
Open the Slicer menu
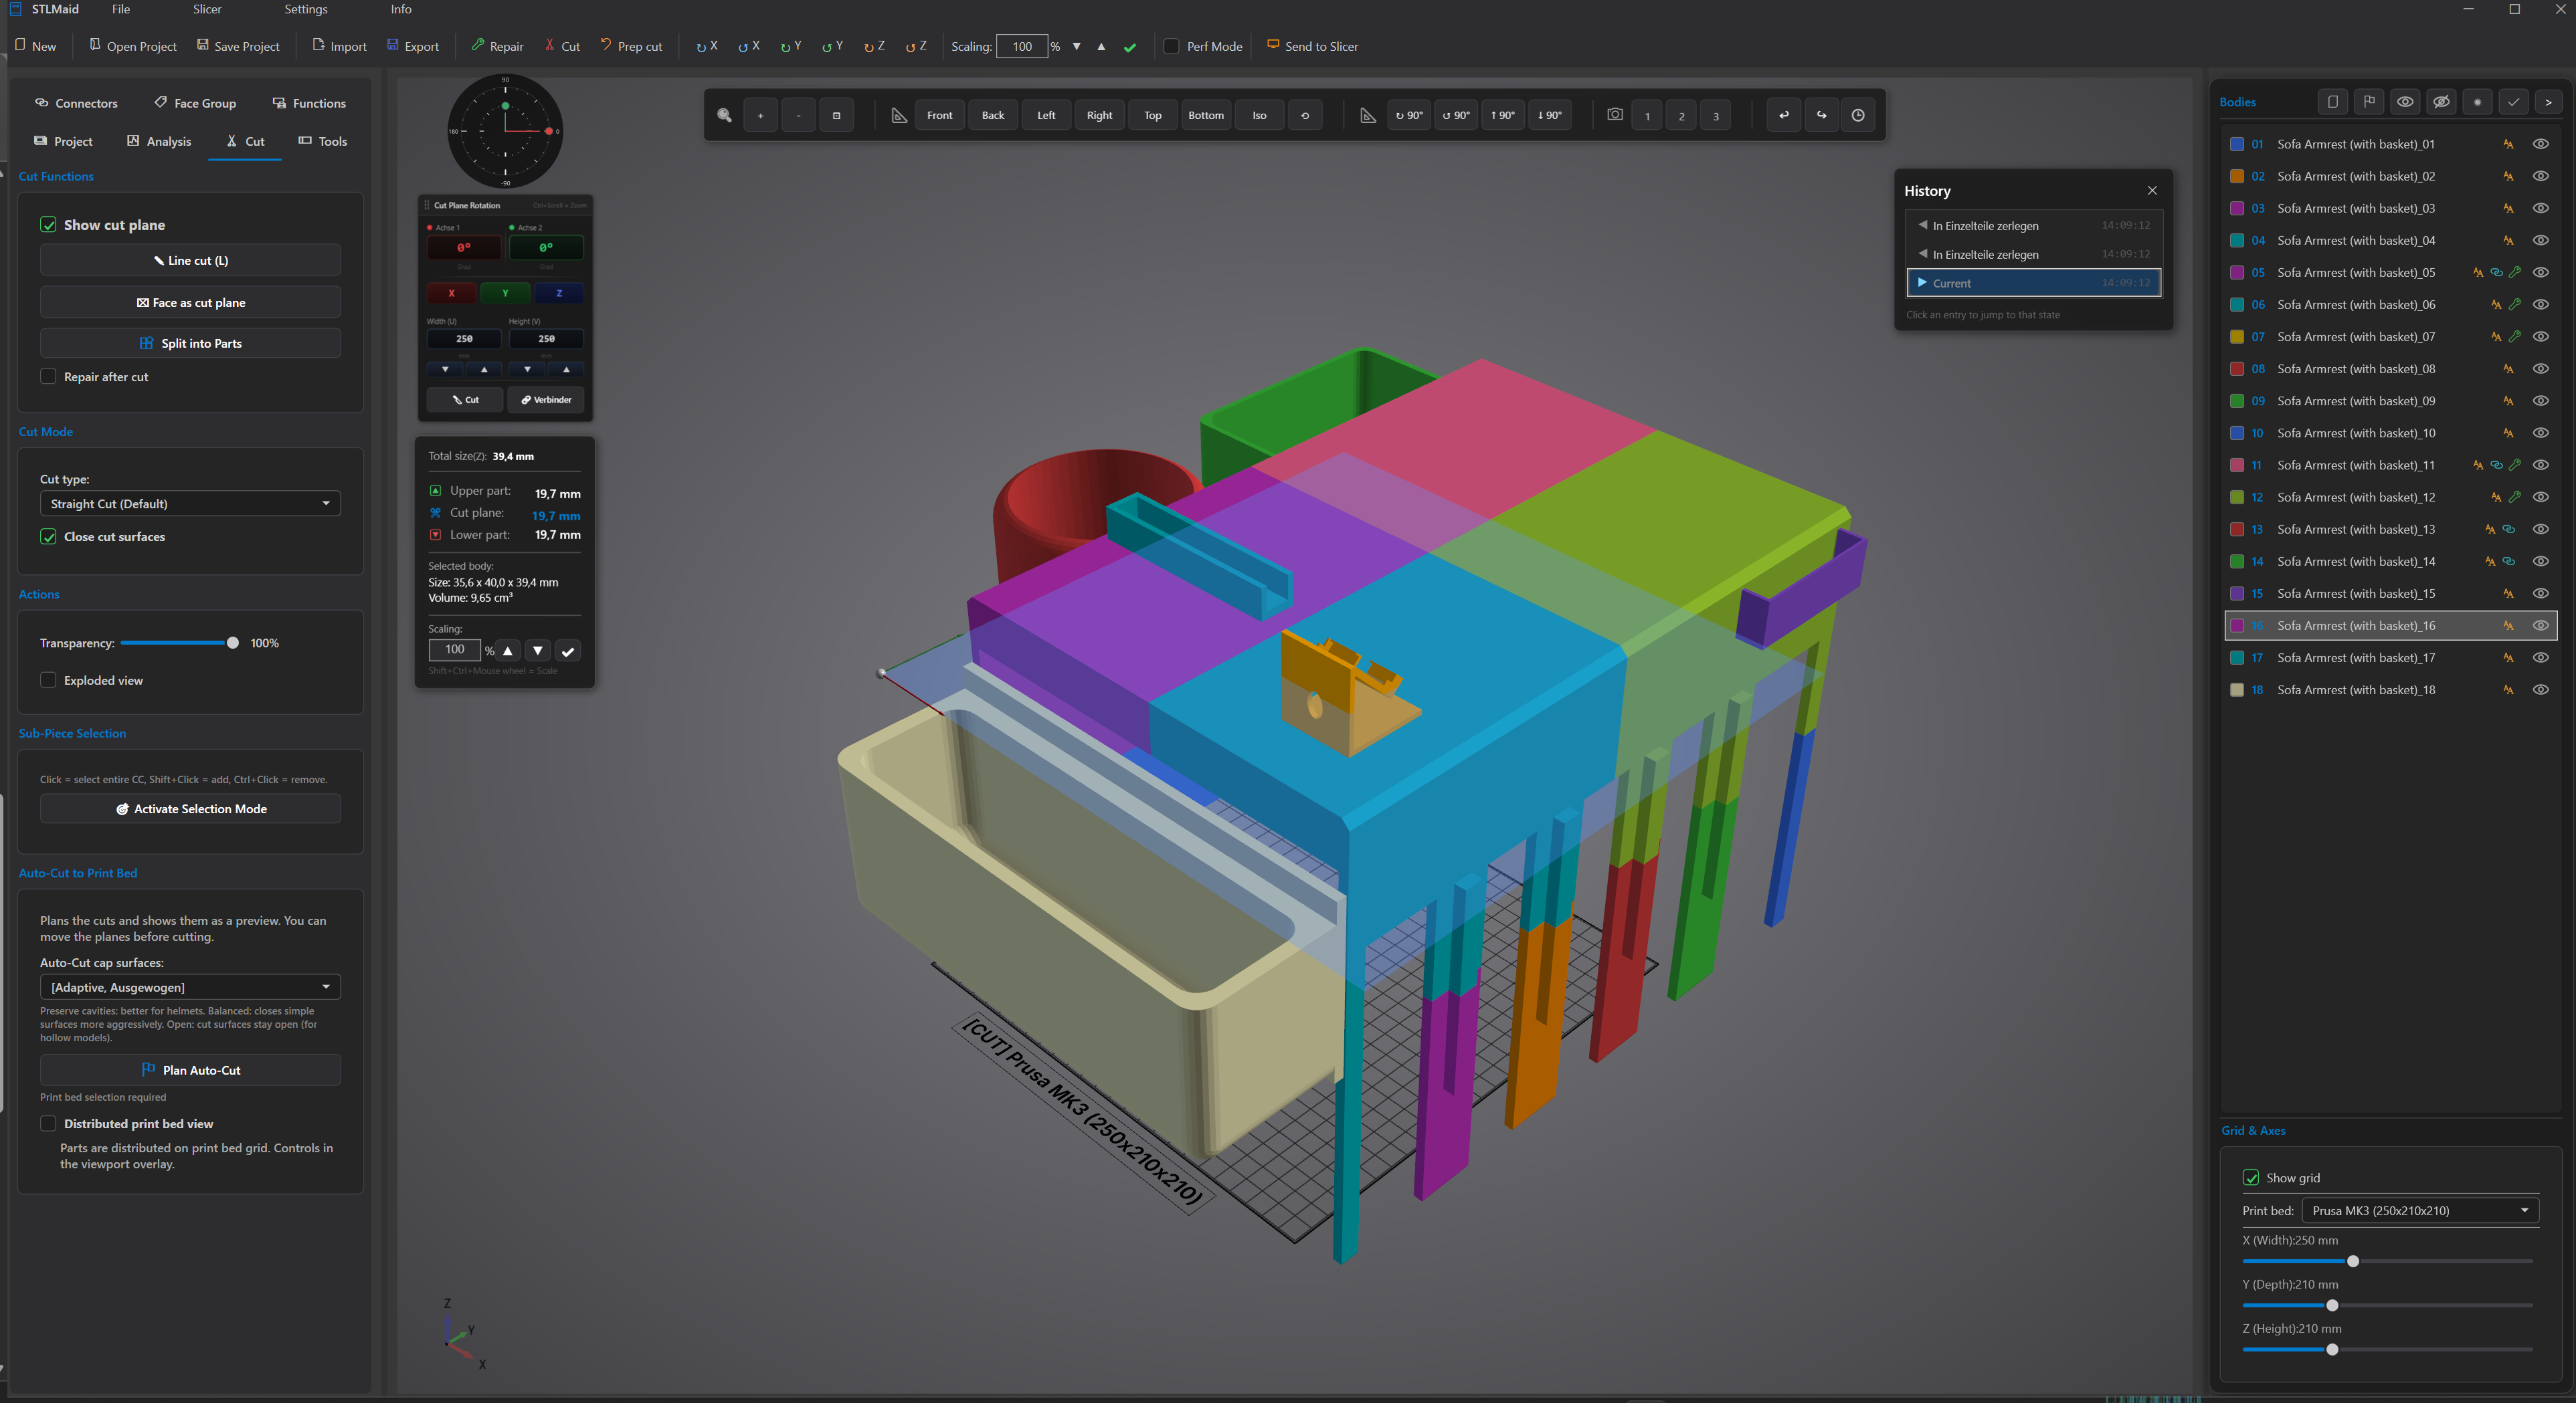coord(207,9)
